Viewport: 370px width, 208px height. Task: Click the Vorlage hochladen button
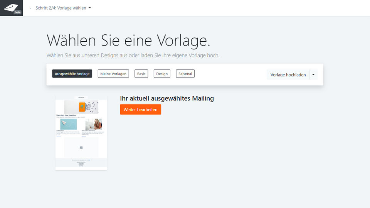coord(288,75)
